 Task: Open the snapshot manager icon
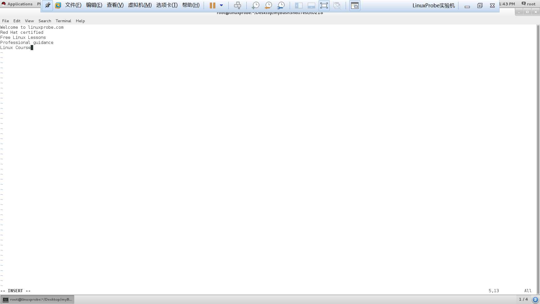point(281,5)
